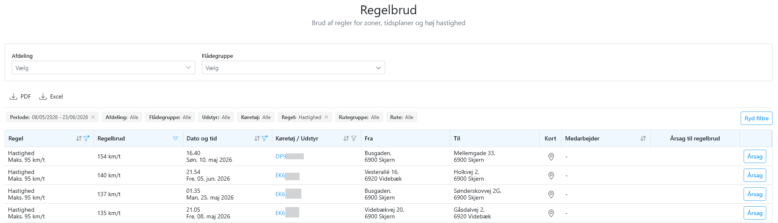Show map pin for Holkvej 2 trip

pos(551,175)
